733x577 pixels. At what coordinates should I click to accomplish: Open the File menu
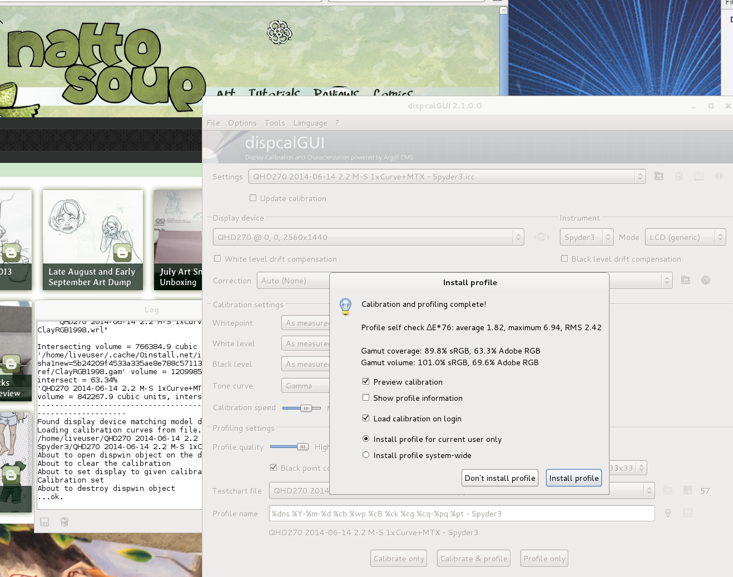tap(214, 123)
